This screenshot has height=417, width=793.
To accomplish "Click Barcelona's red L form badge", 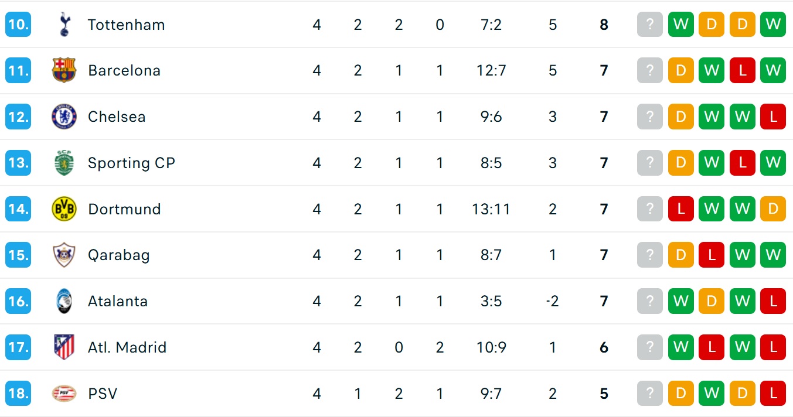I will click(x=742, y=70).
